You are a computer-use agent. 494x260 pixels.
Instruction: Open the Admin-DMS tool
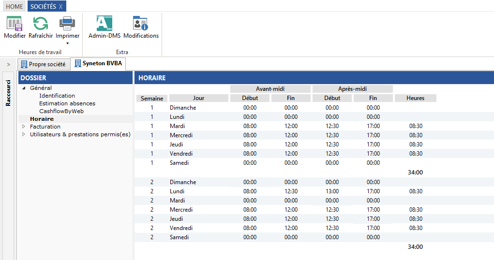[105, 24]
